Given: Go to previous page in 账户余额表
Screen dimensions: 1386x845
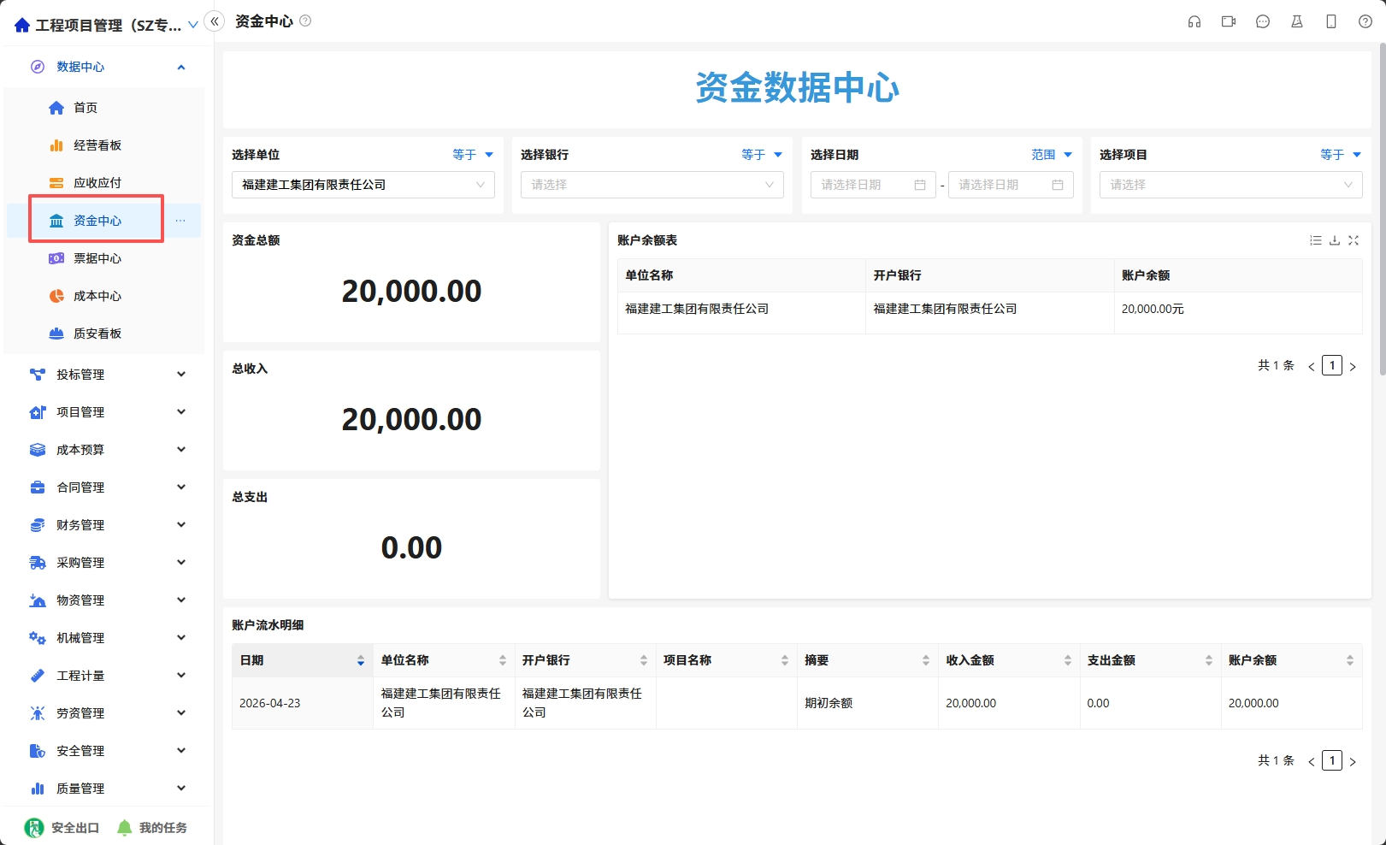Looking at the screenshot, I should coord(1312,366).
